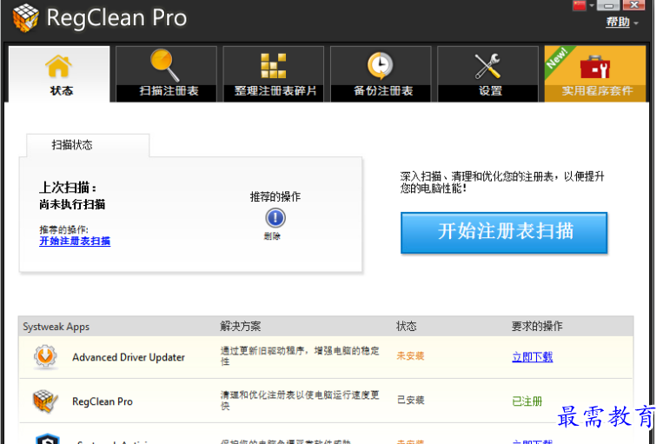Select the Advanced Driver Updater app name
The height and width of the screenshot is (444, 663).
click(129, 357)
